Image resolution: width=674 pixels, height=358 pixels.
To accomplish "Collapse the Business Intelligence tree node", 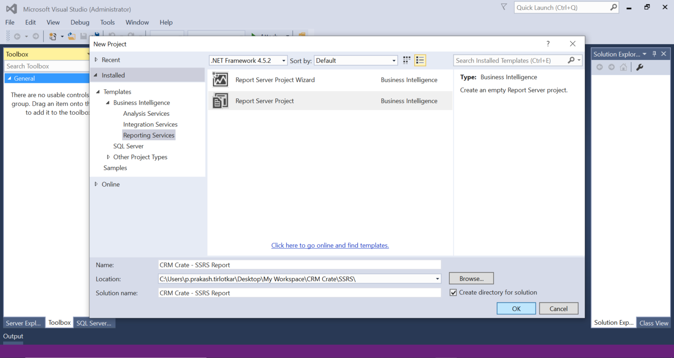I will [108, 103].
